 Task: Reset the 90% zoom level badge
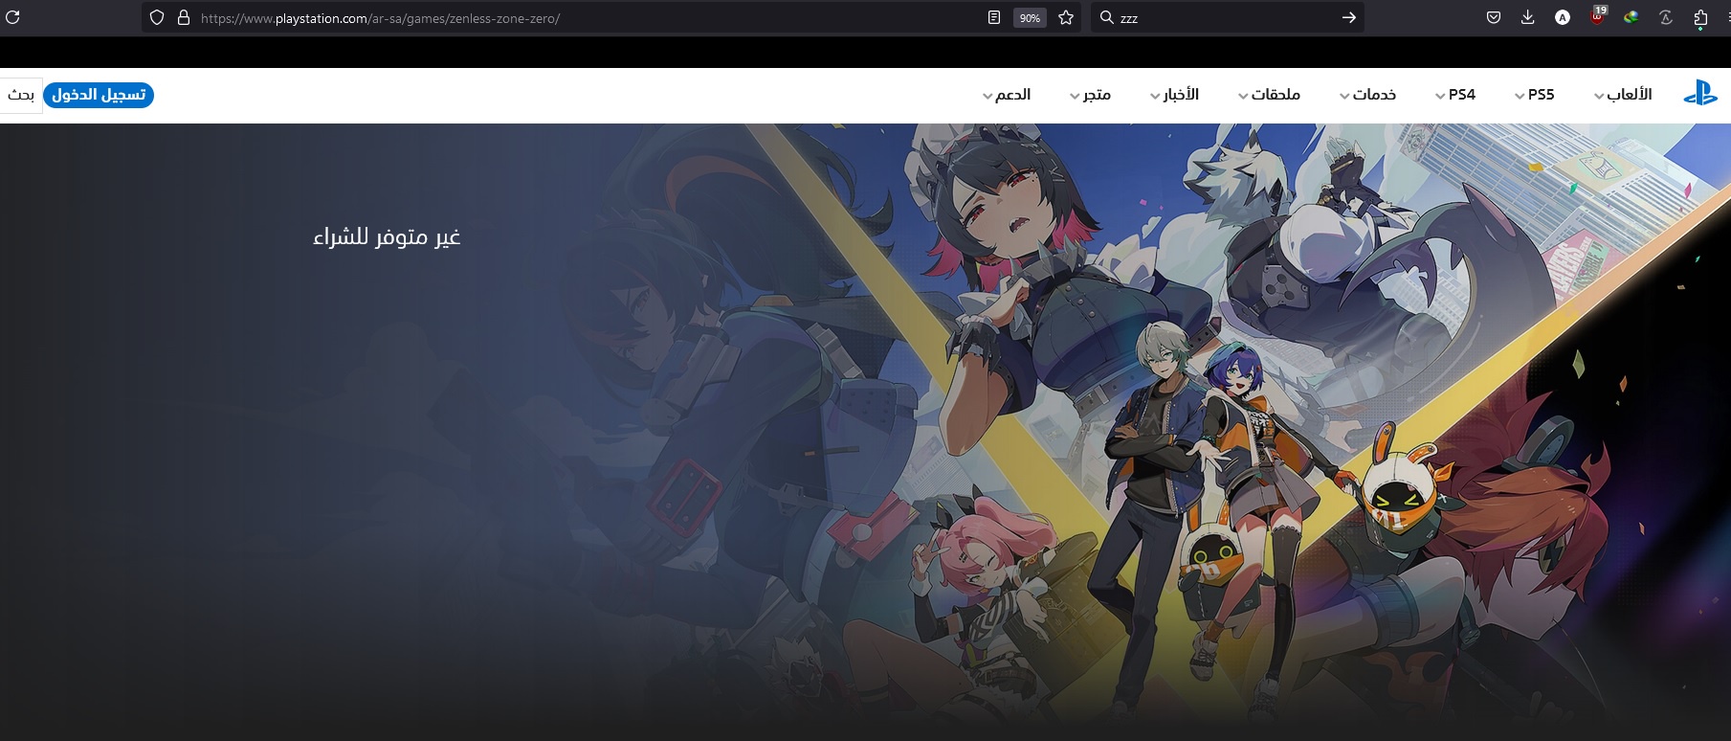(1030, 18)
